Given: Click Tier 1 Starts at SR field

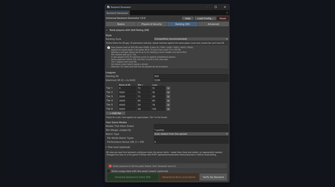Looking at the screenshot, I should (127, 88).
